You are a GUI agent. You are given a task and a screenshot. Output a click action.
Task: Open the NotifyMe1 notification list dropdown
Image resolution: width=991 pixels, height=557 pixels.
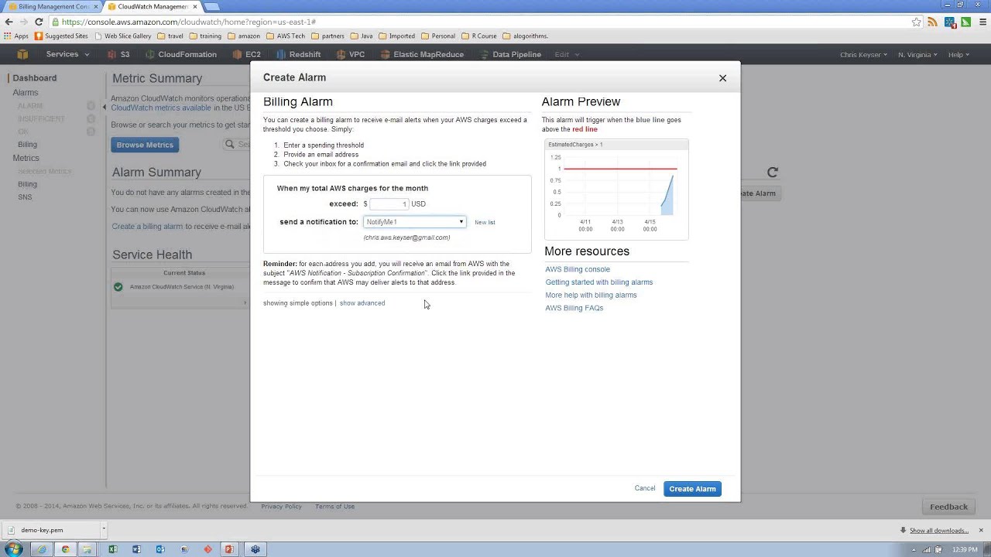pos(415,222)
